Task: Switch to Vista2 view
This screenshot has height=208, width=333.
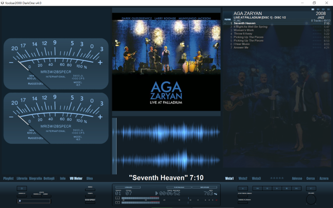Action: (x=243, y=178)
